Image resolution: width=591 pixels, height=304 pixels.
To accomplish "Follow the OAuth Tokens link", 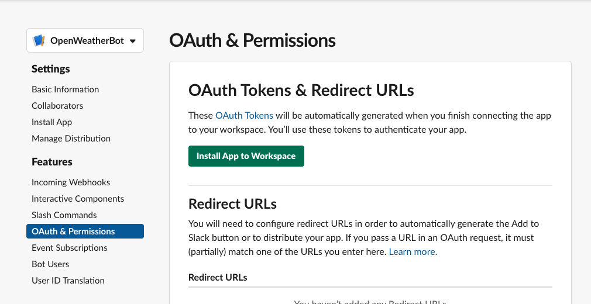I will [244, 116].
